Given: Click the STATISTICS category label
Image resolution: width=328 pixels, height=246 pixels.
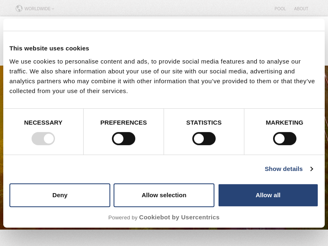Looking at the screenshot, I should pos(204,122).
